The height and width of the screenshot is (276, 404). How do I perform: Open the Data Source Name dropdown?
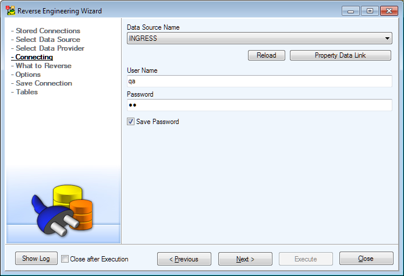260,38
